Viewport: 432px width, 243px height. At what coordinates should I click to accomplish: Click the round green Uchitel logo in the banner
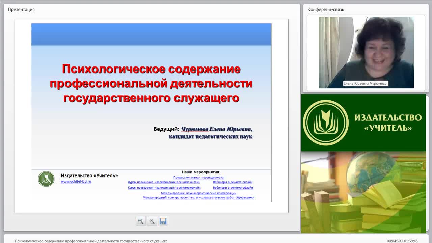(326, 123)
